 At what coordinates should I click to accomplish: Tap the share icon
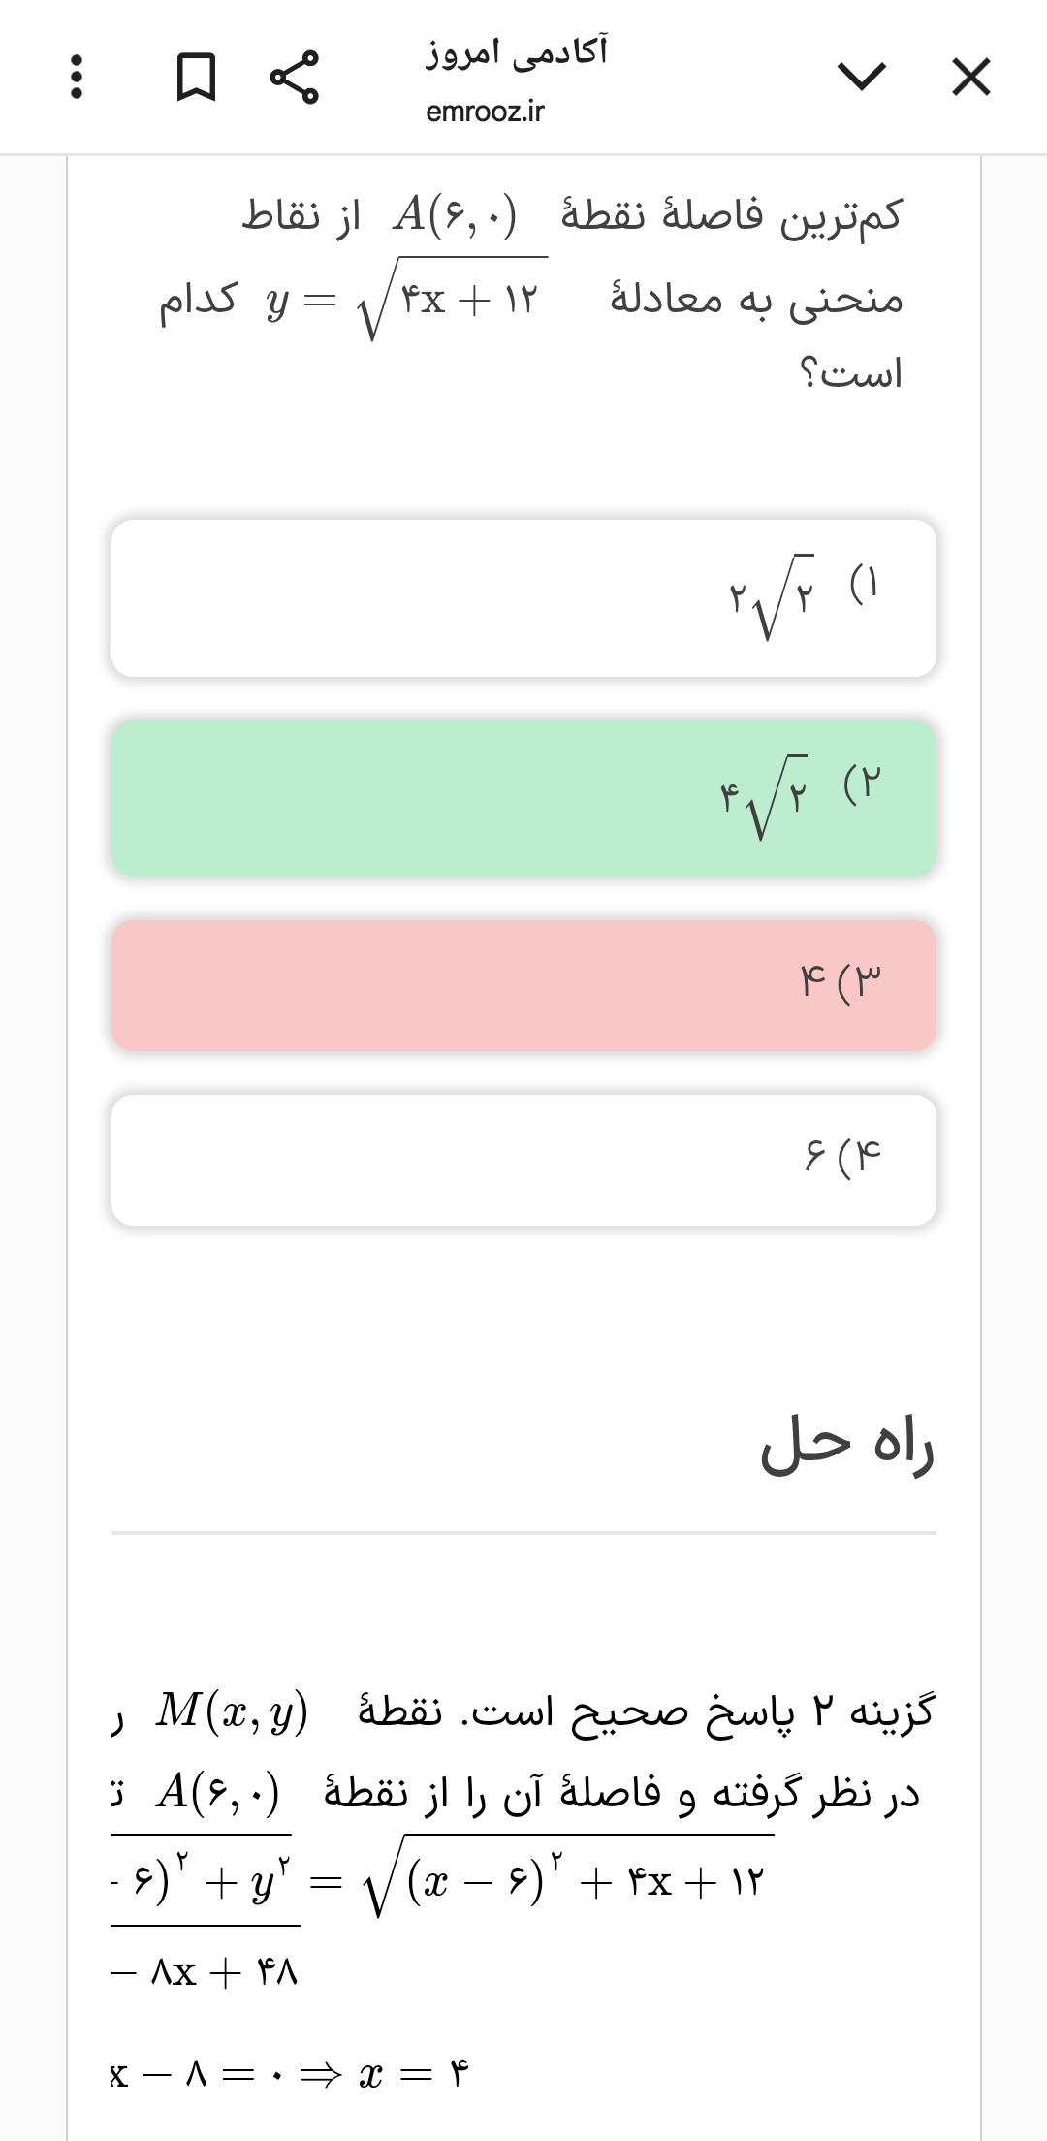(294, 77)
